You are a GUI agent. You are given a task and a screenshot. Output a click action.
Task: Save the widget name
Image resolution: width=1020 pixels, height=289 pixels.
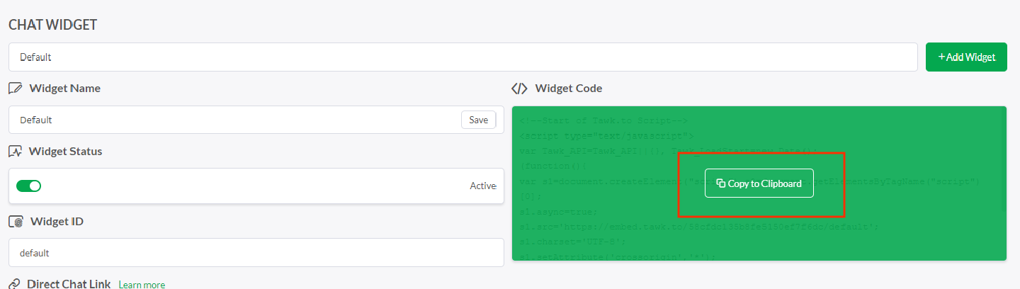479,120
